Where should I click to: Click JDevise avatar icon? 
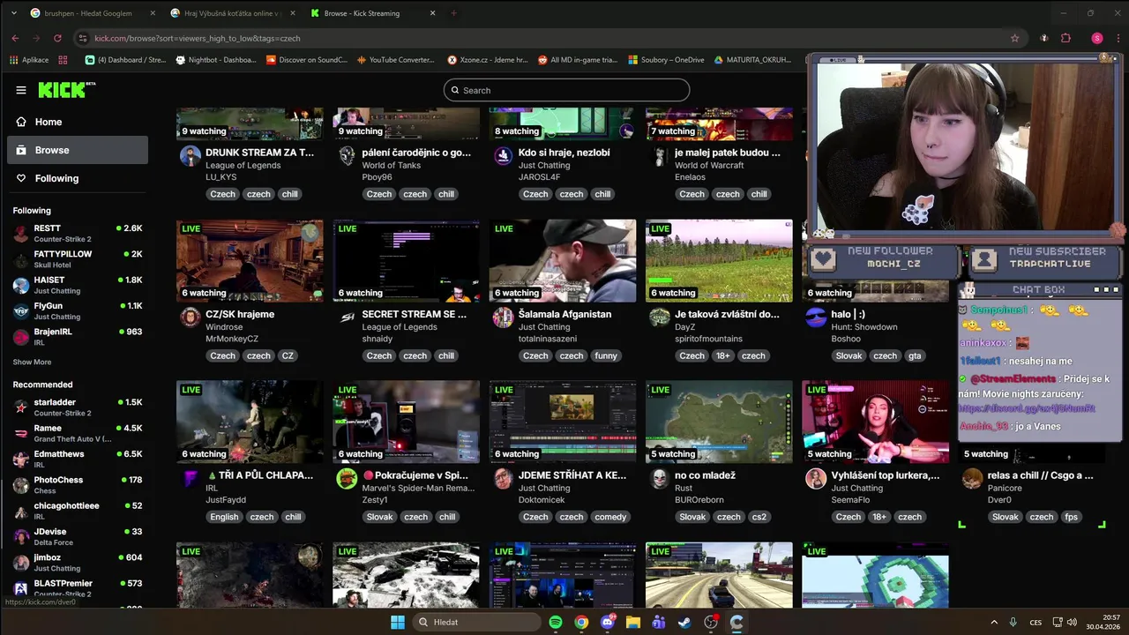click(x=21, y=537)
